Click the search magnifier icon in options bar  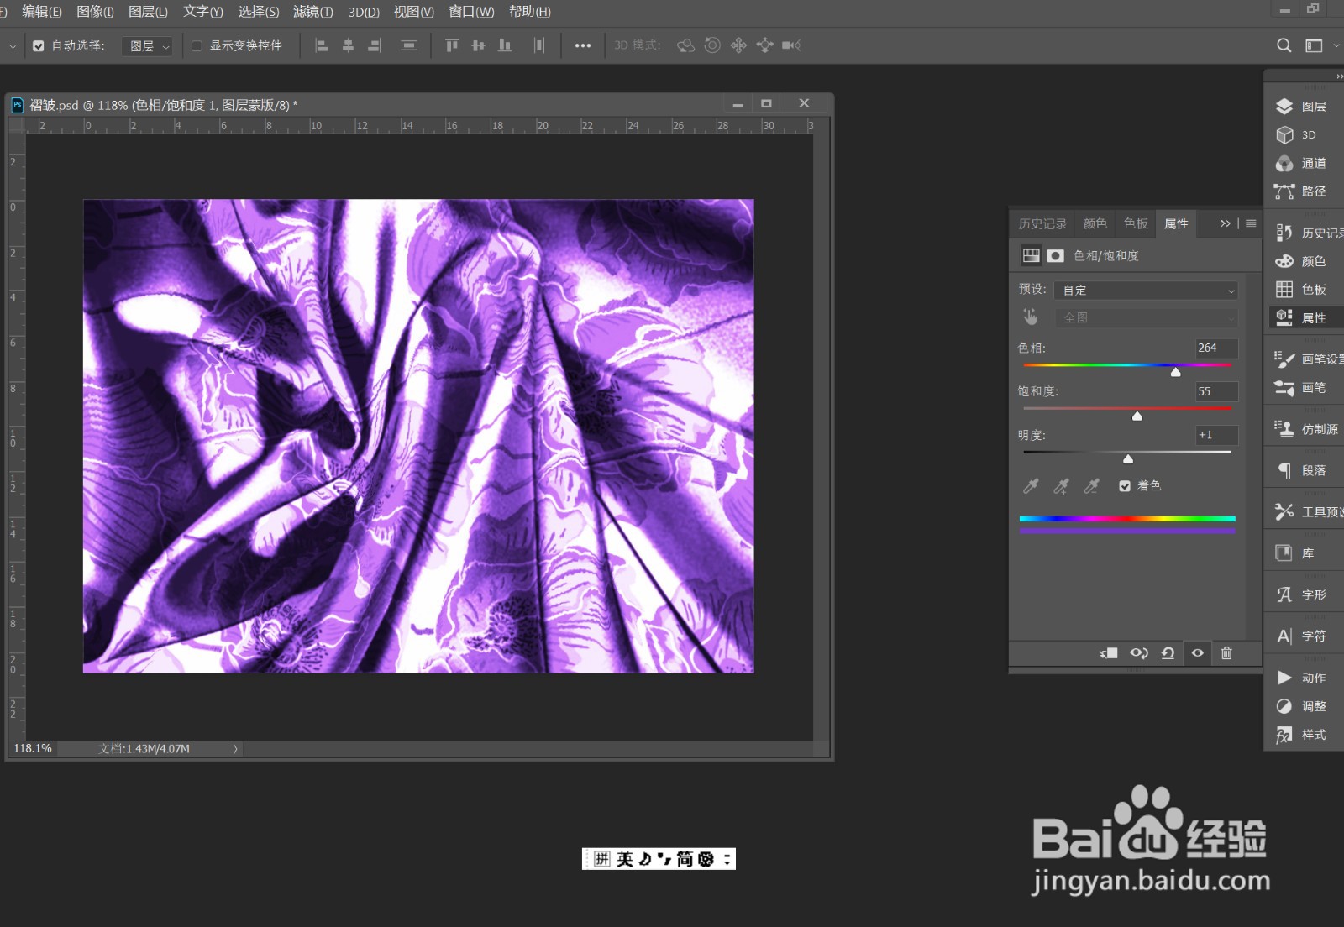(1284, 45)
